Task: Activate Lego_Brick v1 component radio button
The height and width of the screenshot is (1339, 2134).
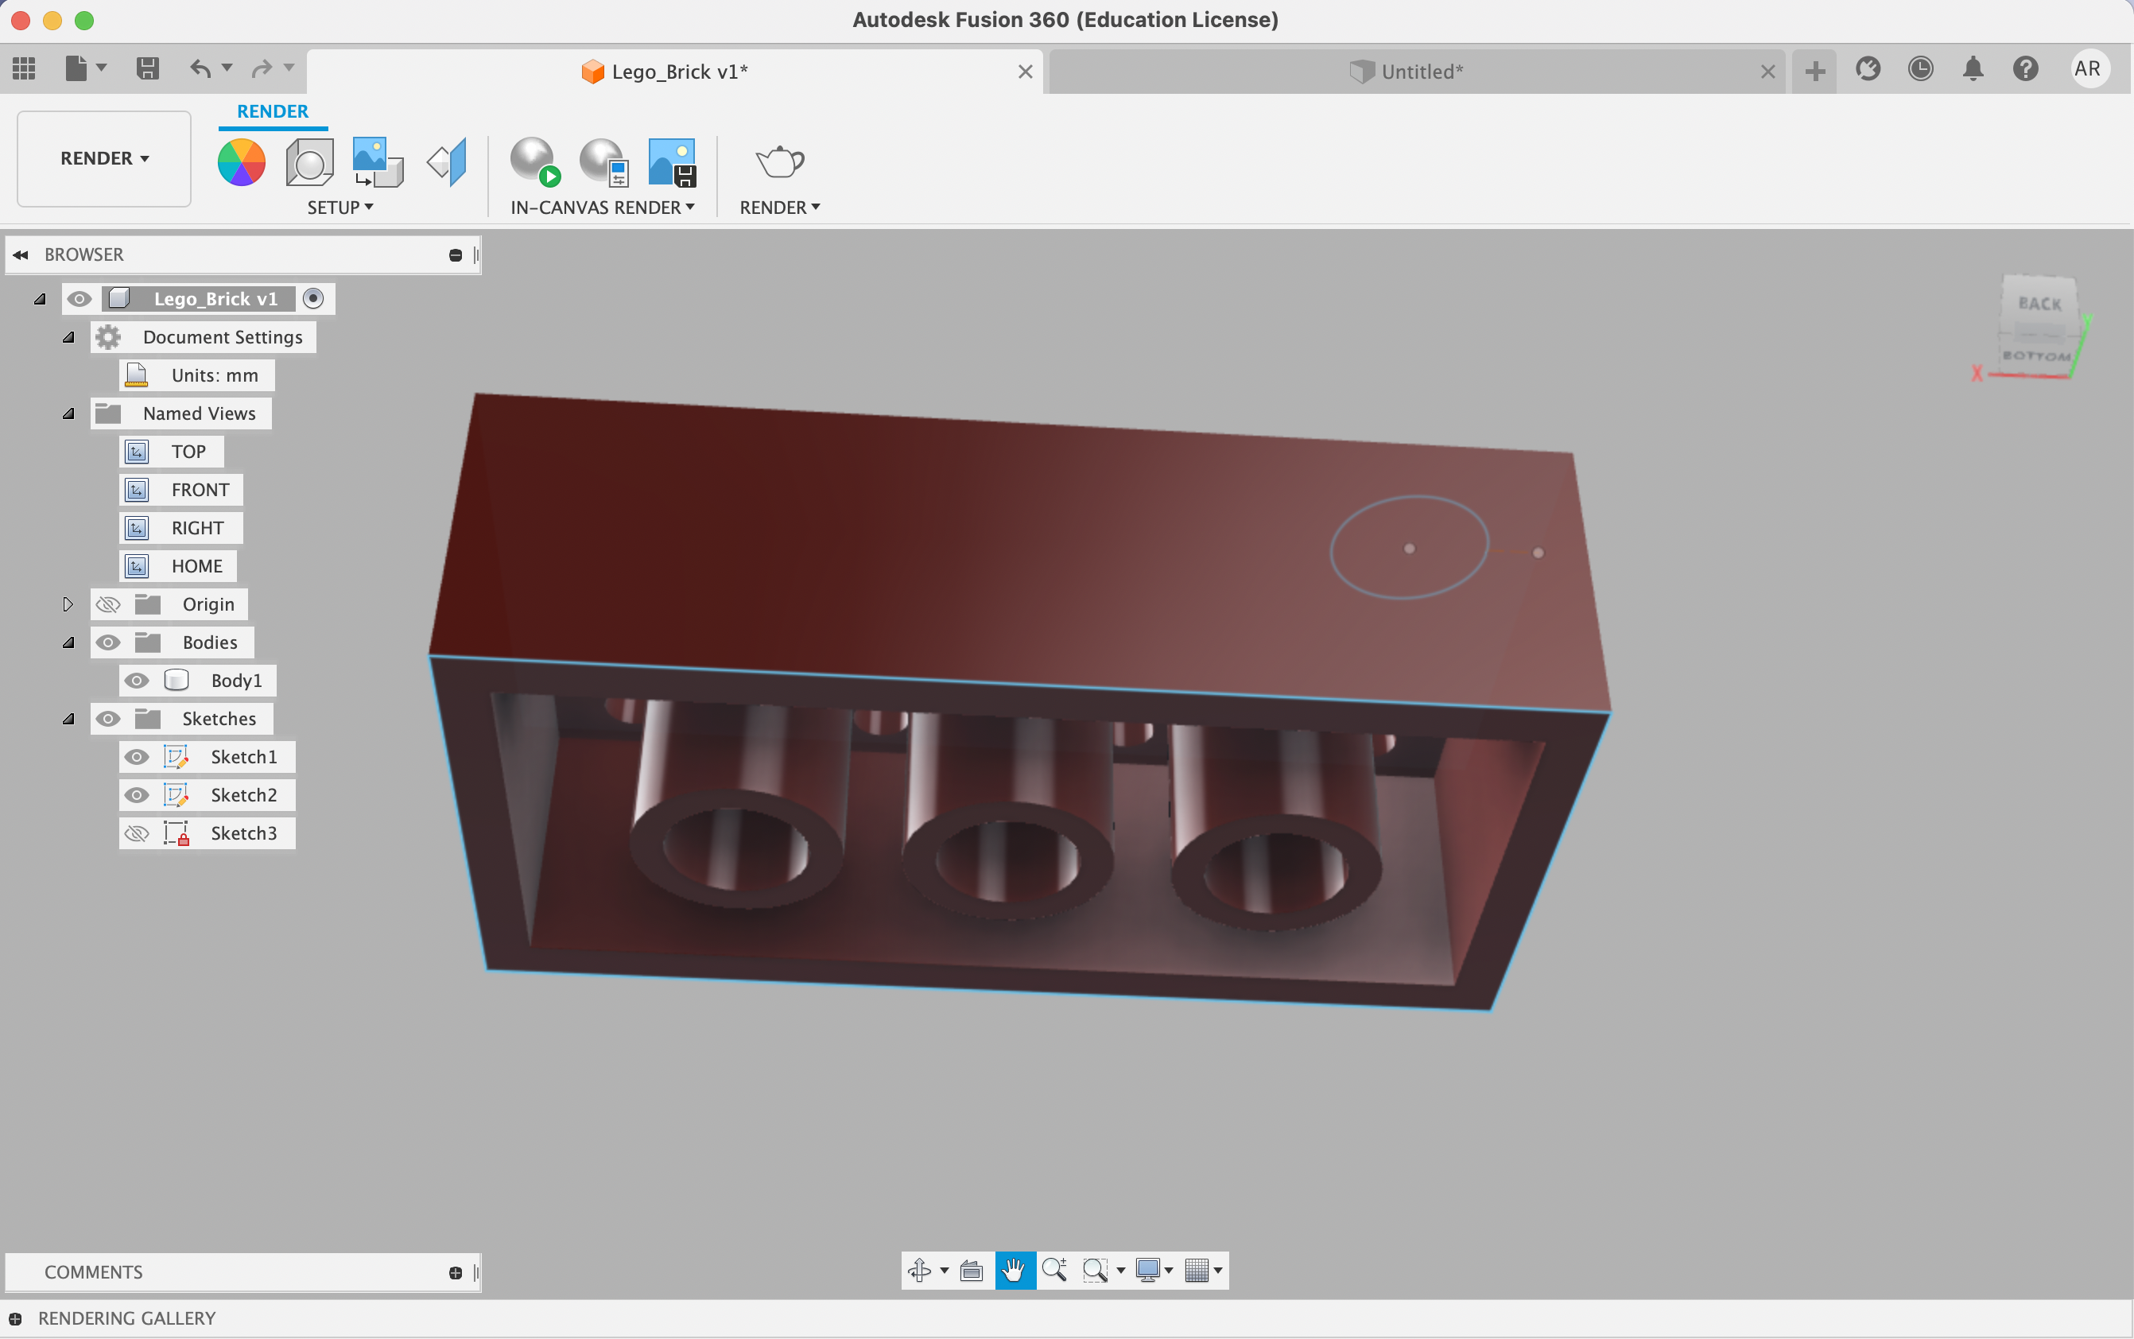Action: pyautogui.click(x=313, y=299)
